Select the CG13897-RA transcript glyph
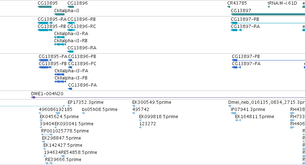This screenshot has height=165, width=305. tap(236, 30)
